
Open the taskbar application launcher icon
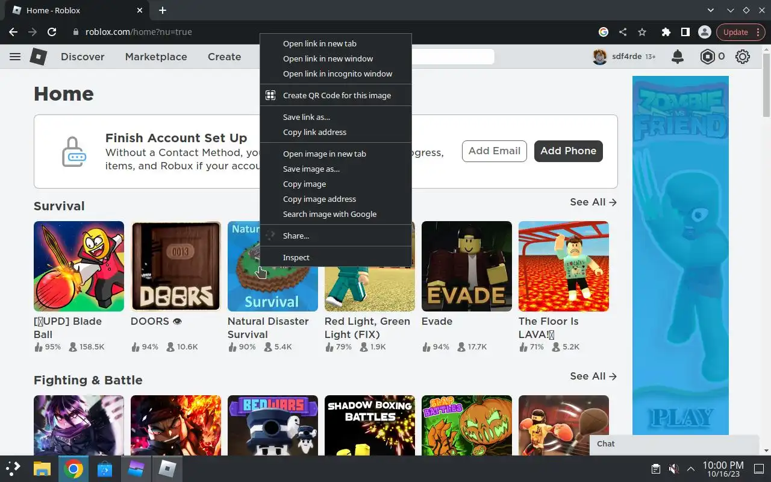(x=13, y=468)
